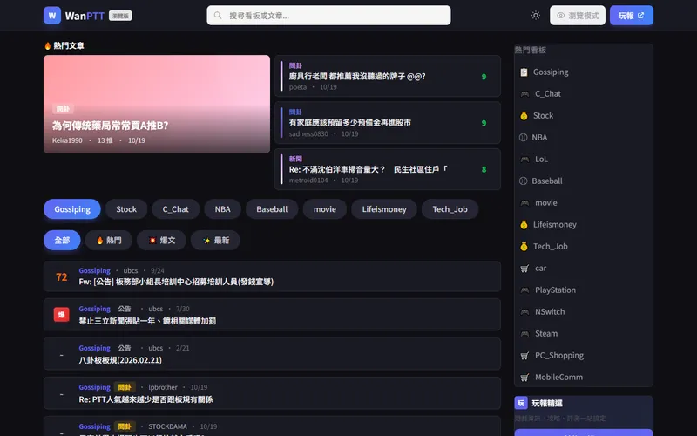The image size is (697, 436).
Task: Select the Lifeismoney board tab
Action: [384, 209]
